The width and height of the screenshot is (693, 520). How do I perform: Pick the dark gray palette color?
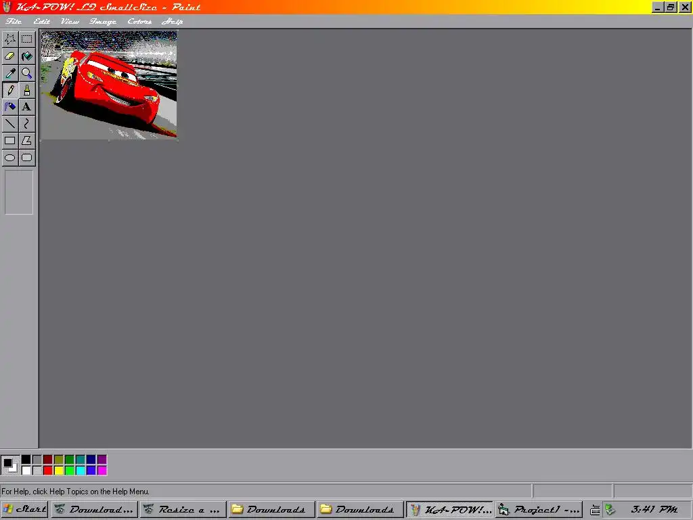point(37,460)
